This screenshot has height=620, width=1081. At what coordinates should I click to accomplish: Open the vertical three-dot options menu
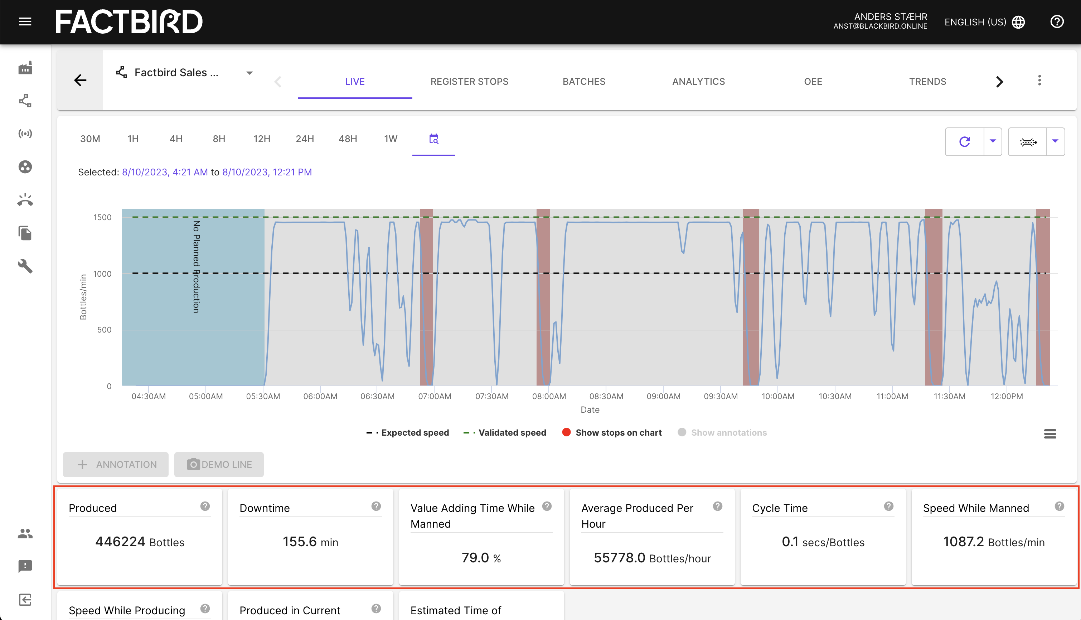(1039, 80)
